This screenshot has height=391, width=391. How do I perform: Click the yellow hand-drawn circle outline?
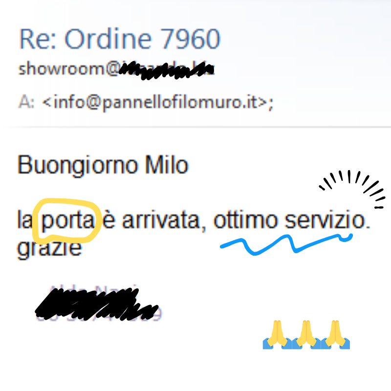pos(67,221)
